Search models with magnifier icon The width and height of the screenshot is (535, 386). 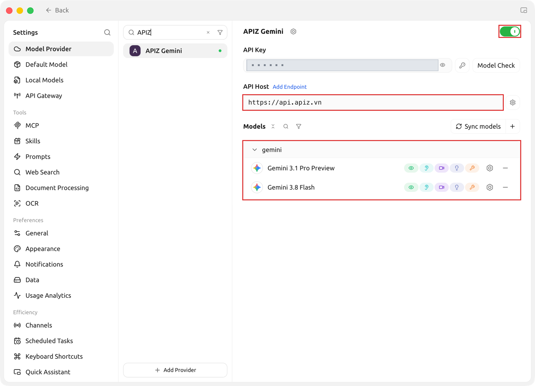286,127
